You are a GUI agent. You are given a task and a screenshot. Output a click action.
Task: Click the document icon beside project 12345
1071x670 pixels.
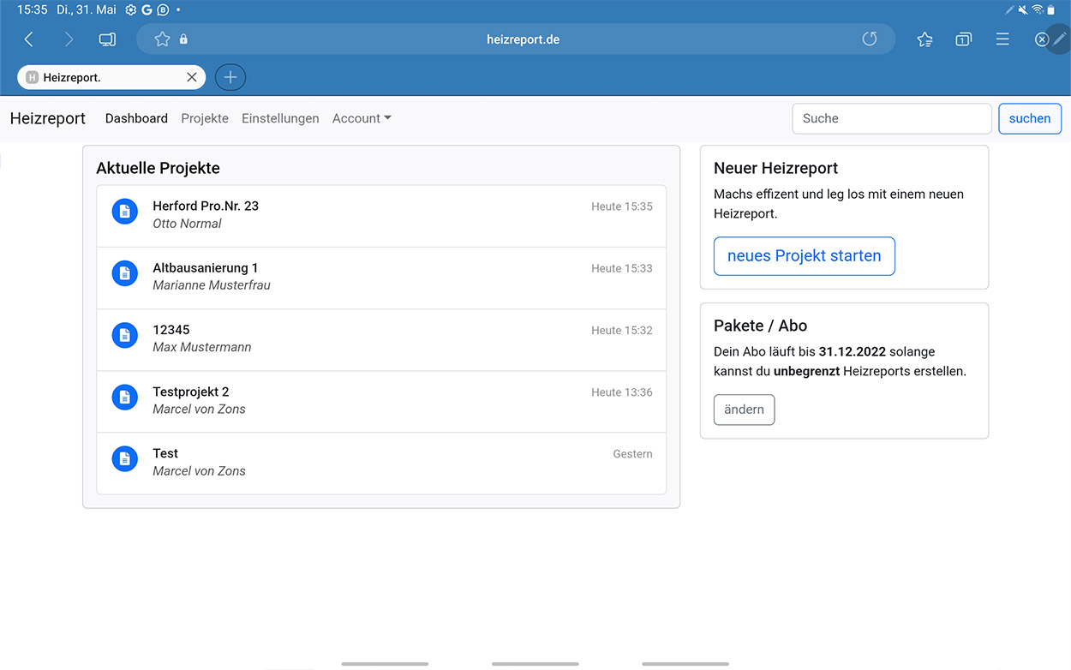(x=125, y=335)
